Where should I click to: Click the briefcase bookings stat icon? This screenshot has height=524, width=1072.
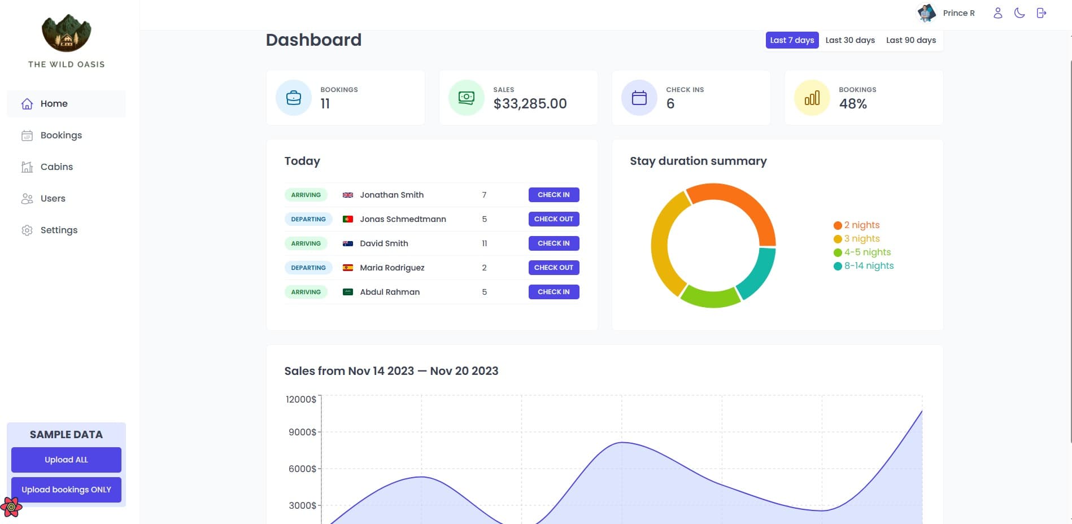coord(294,98)
